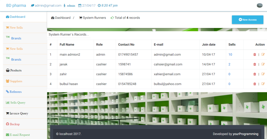Click the Products basket icon in sidebar
Image resolution: width=267 pixels, height=139 pixels.
coord(7,70)
